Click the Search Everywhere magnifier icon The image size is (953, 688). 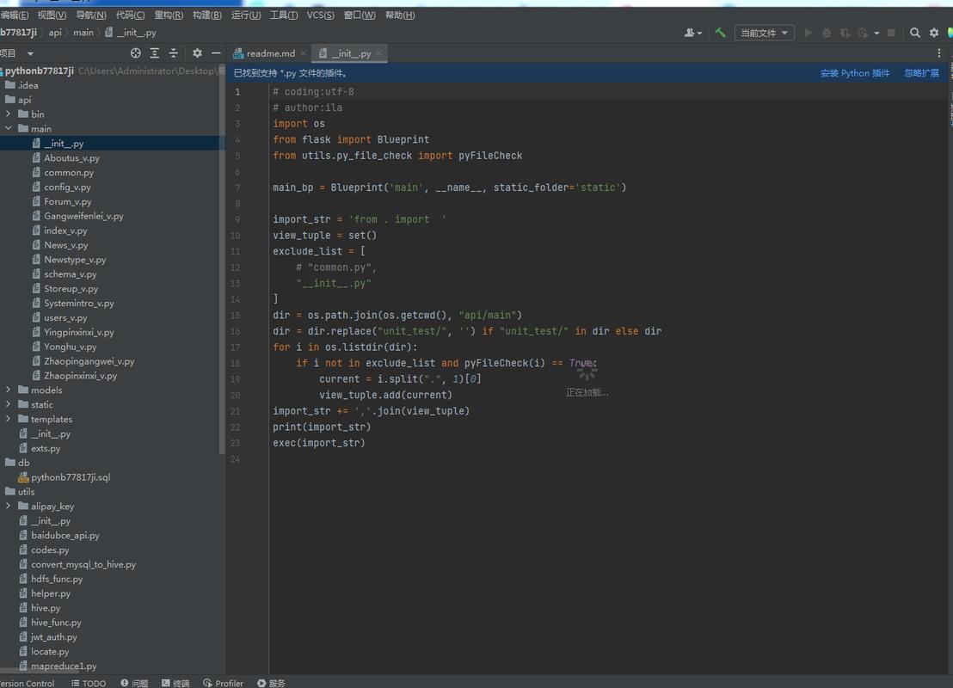(x=915, y=33)
